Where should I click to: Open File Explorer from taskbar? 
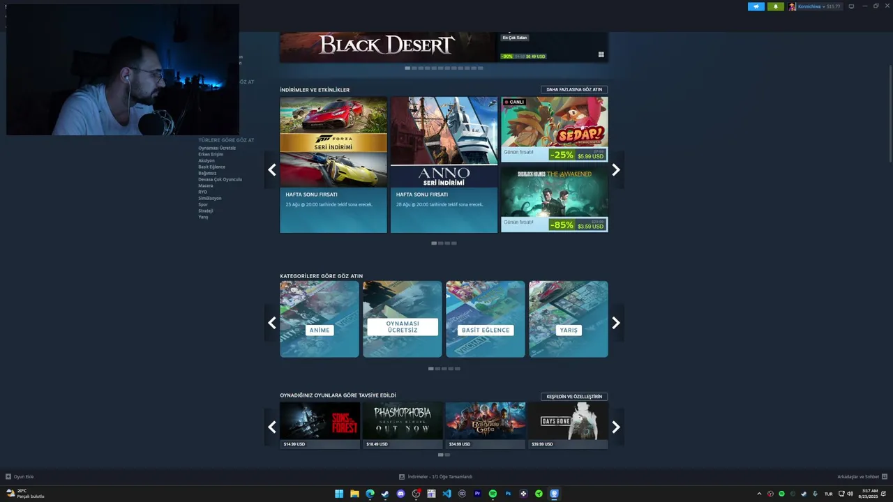[354, 494]
